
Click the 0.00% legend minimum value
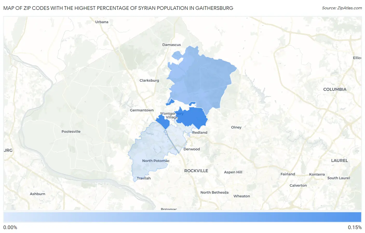10,227
